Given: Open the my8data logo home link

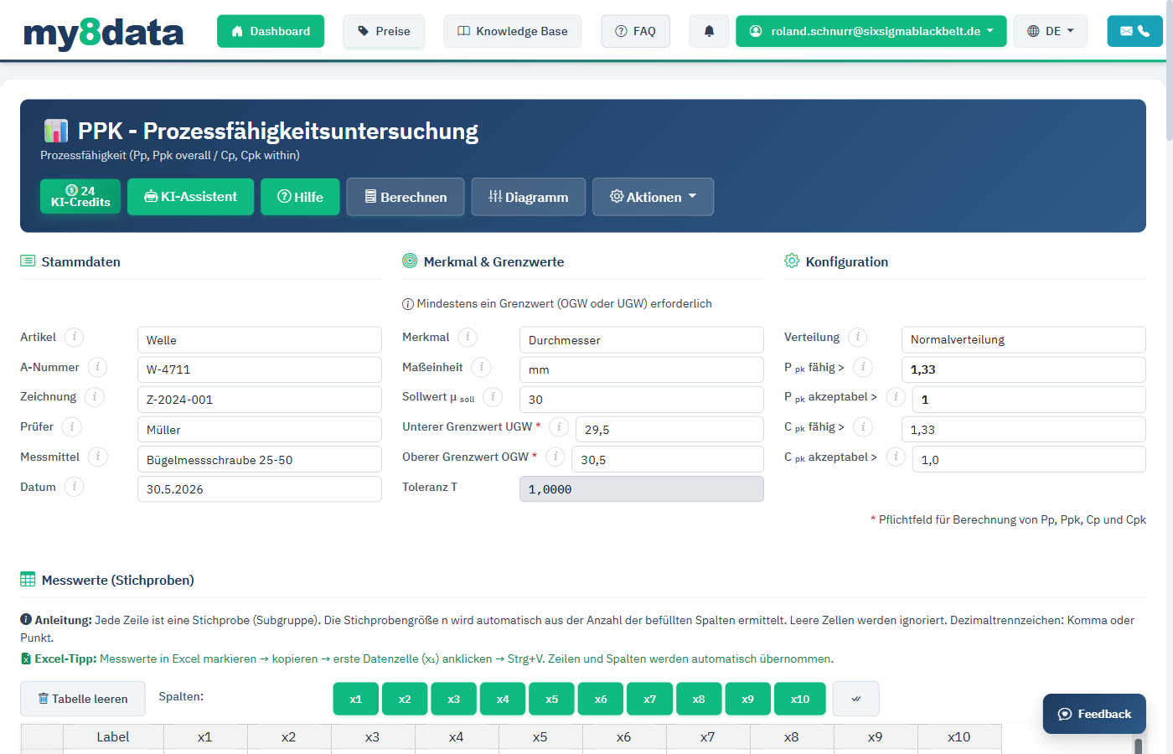Looking at the screenshot, I should [104, 32].
